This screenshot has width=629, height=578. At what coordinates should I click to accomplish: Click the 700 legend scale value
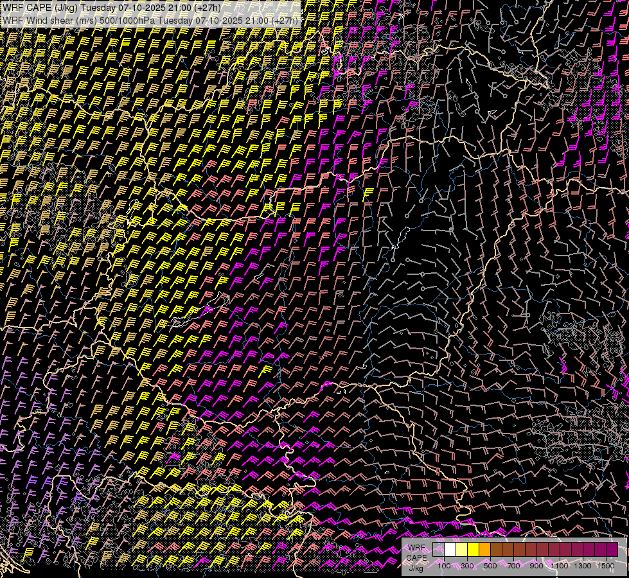tap(513, 566)
